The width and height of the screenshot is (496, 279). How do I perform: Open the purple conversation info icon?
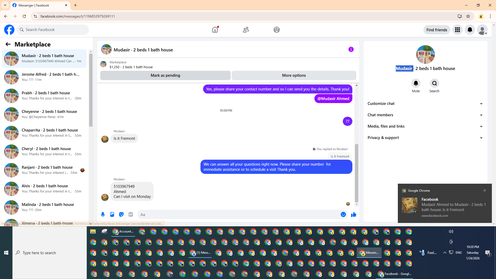(x=351, y=49)
